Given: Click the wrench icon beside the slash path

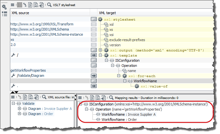Looking at the screenshot, I should point(13,55).
